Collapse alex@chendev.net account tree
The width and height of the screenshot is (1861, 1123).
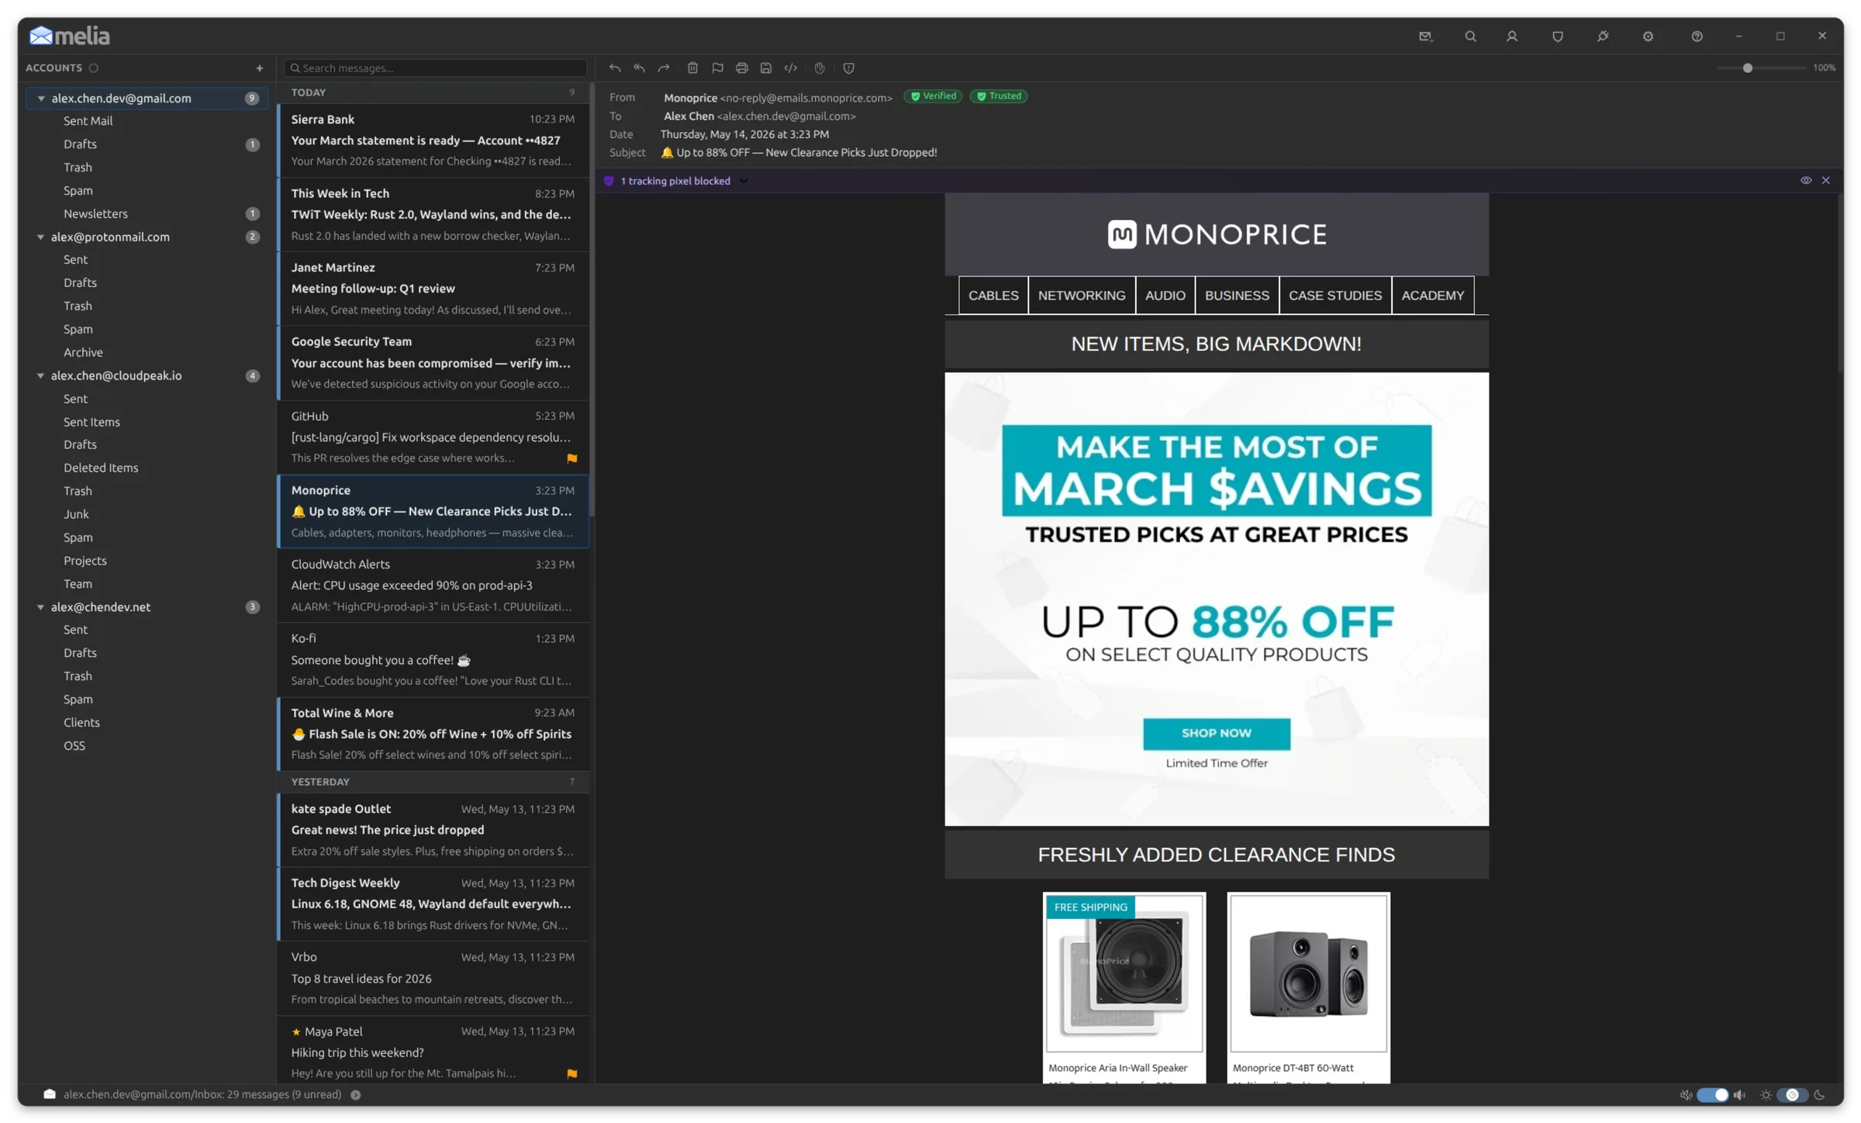tap(41, 607)
